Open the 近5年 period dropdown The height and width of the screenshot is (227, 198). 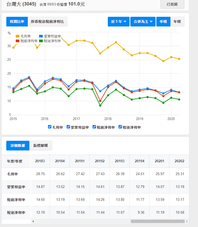(x=119, y=21)
